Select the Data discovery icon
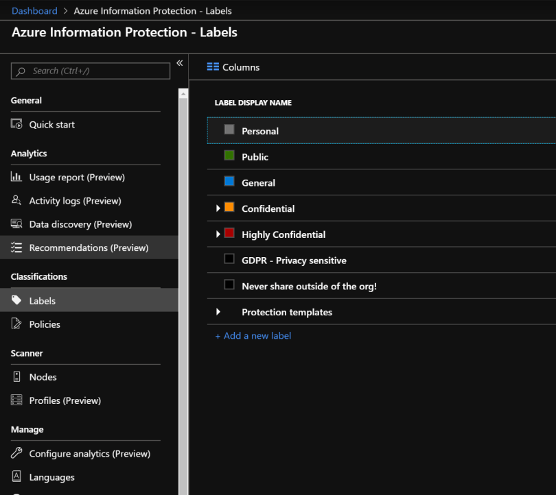This screenshot has width=556, height=495. (x=17, y=224)
